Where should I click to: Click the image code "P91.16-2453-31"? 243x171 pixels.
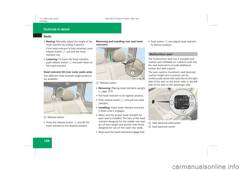pos(86,113)
